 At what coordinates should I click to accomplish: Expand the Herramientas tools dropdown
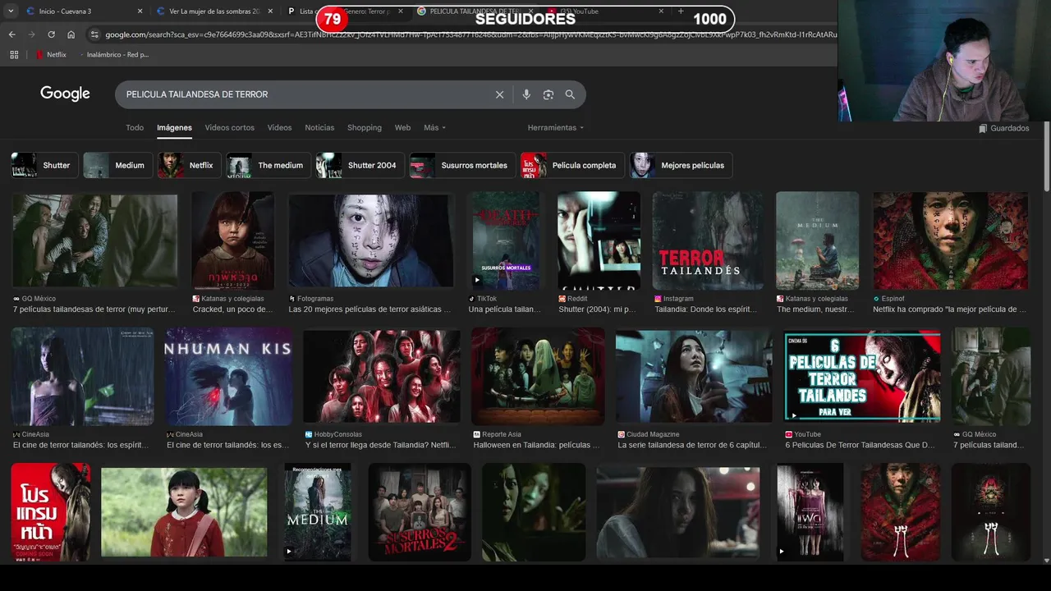point(556,127)
